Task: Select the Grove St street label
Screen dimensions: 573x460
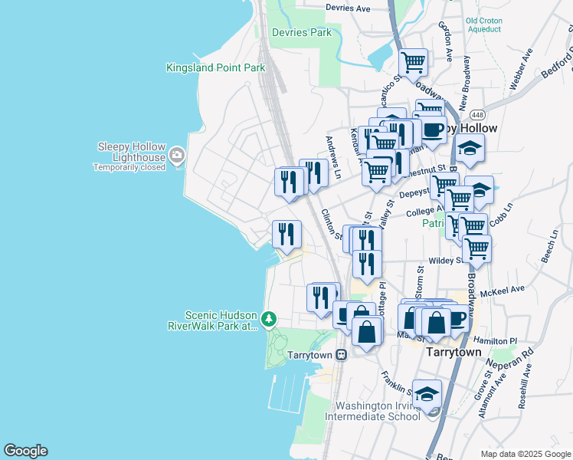Action: [x=483, y=386]
